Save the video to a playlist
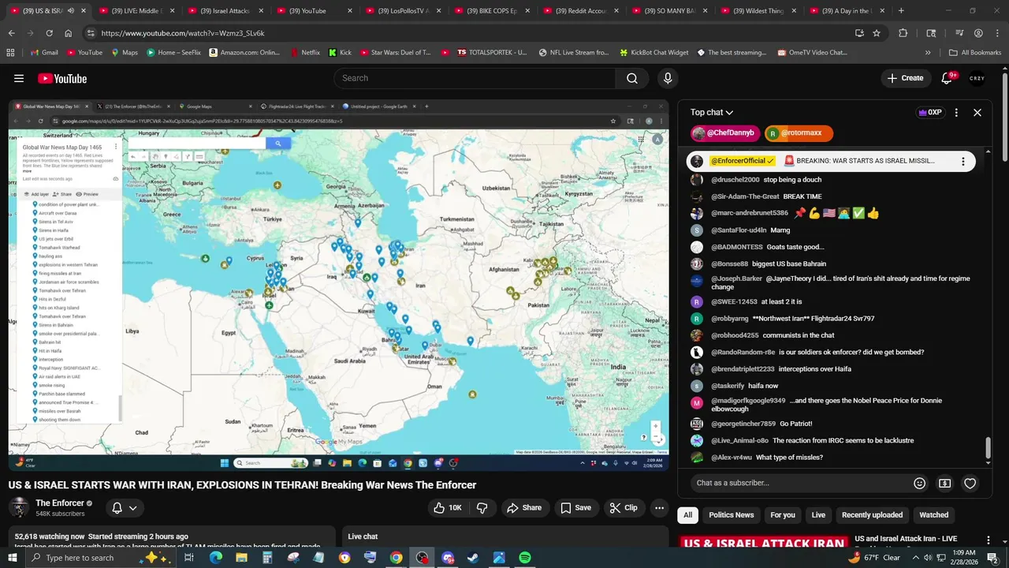The height and width of the screenshot is (568, 1009). (575, 508)
